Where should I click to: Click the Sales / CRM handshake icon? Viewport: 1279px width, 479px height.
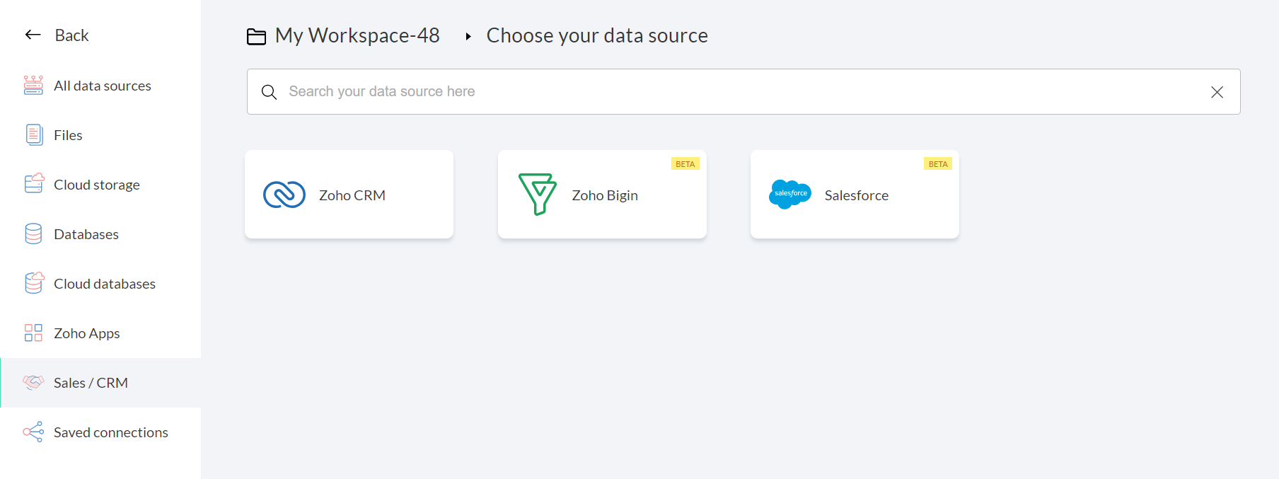[x=33, y=382]
